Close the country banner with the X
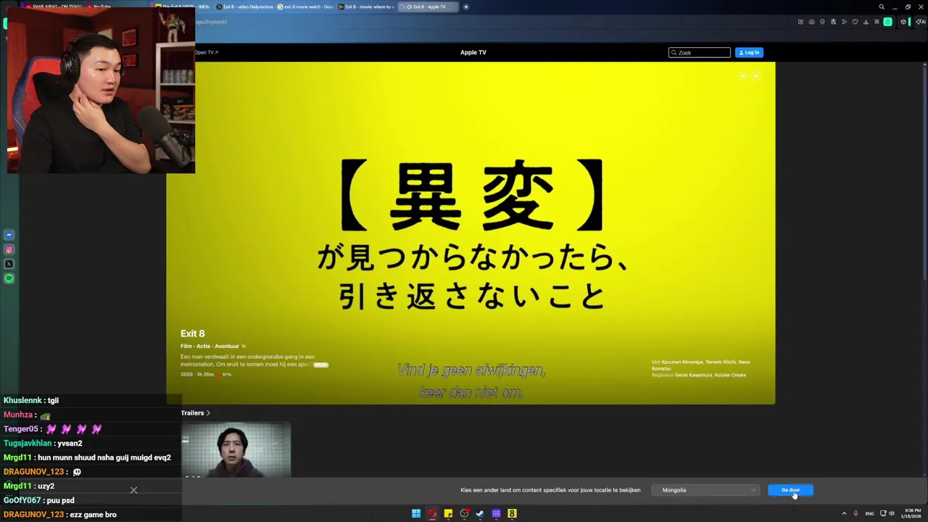 pos(133,490)
